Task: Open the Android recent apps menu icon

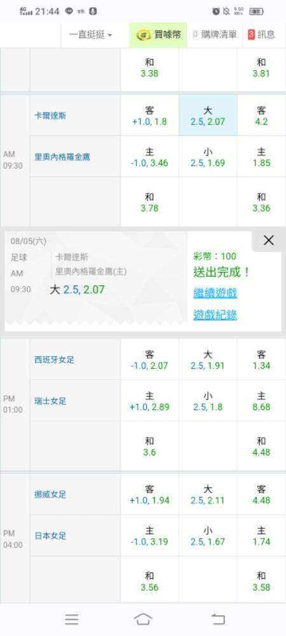Action: (x=72, y=619)
